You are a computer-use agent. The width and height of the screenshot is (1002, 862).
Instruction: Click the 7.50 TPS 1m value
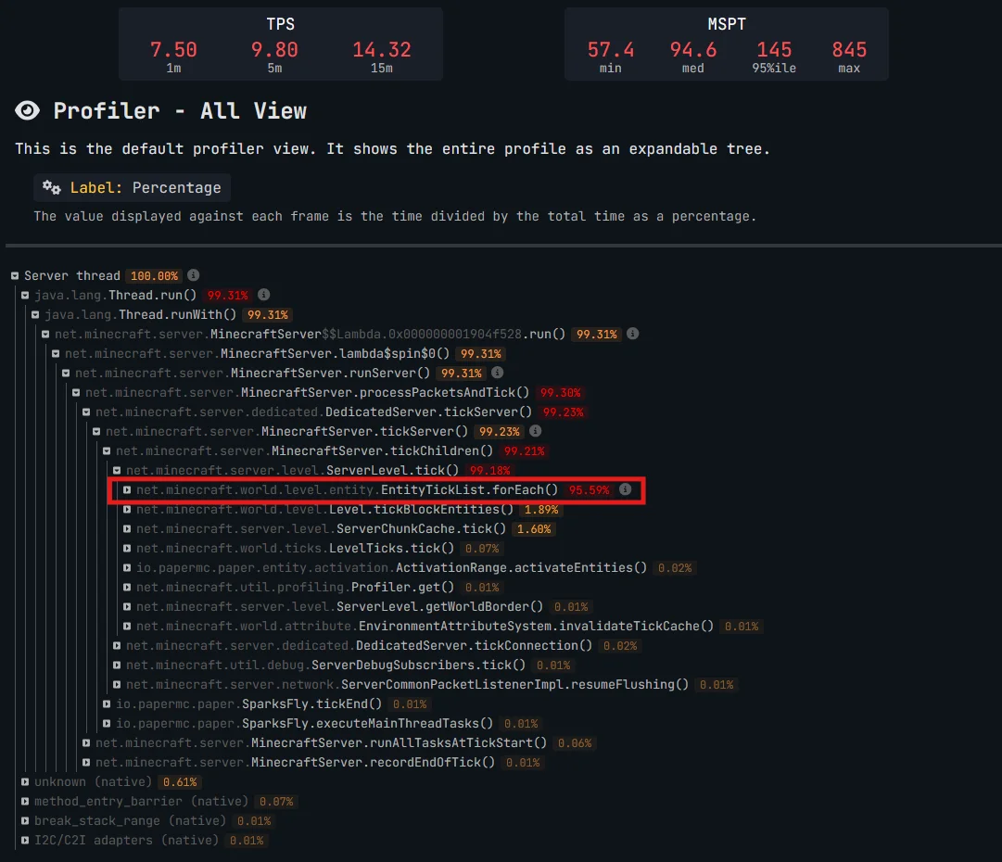[x=173, y=49]
